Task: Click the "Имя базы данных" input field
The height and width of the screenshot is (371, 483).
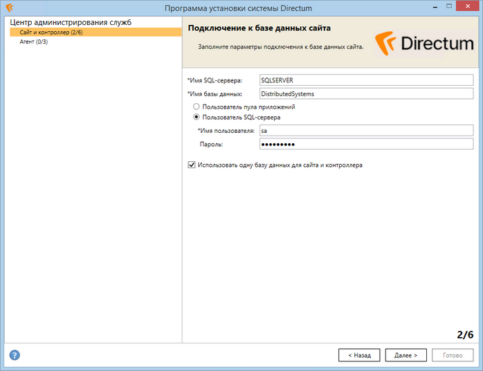Action: click(x=366, y=93)
